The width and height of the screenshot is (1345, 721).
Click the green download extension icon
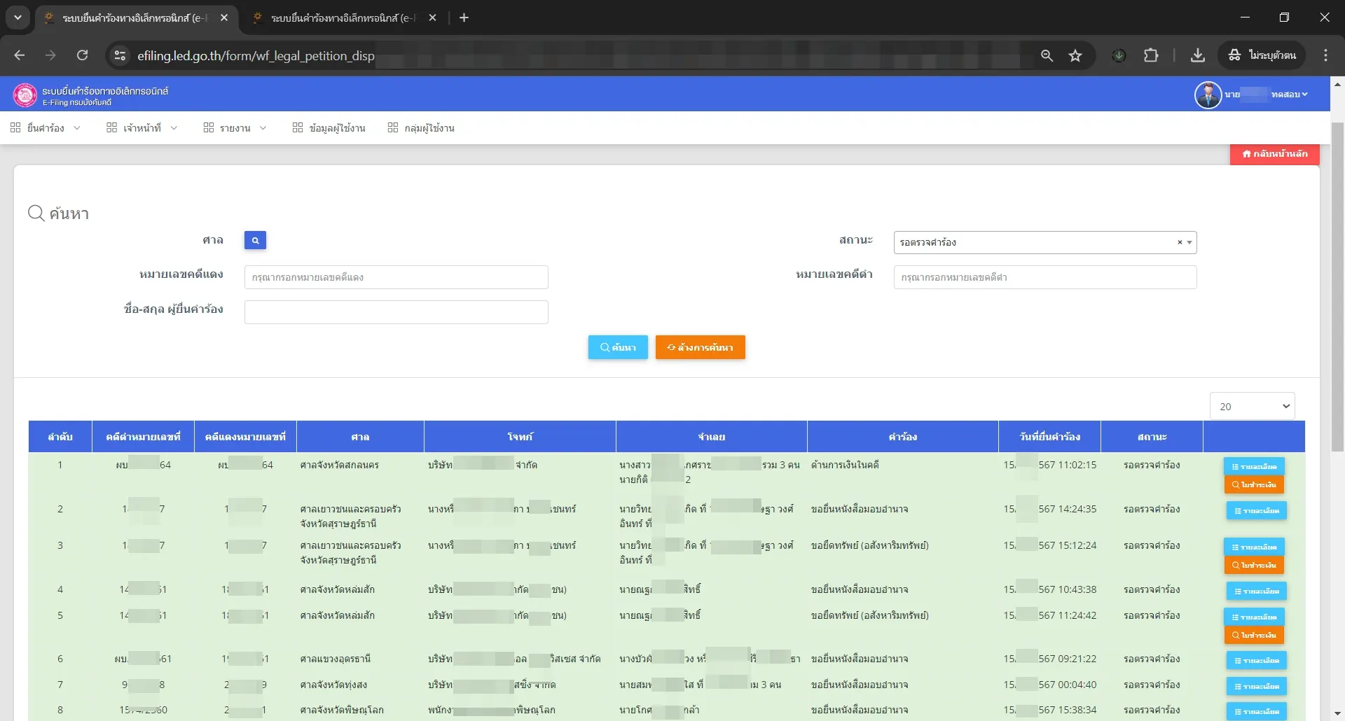coord(1119,55)
